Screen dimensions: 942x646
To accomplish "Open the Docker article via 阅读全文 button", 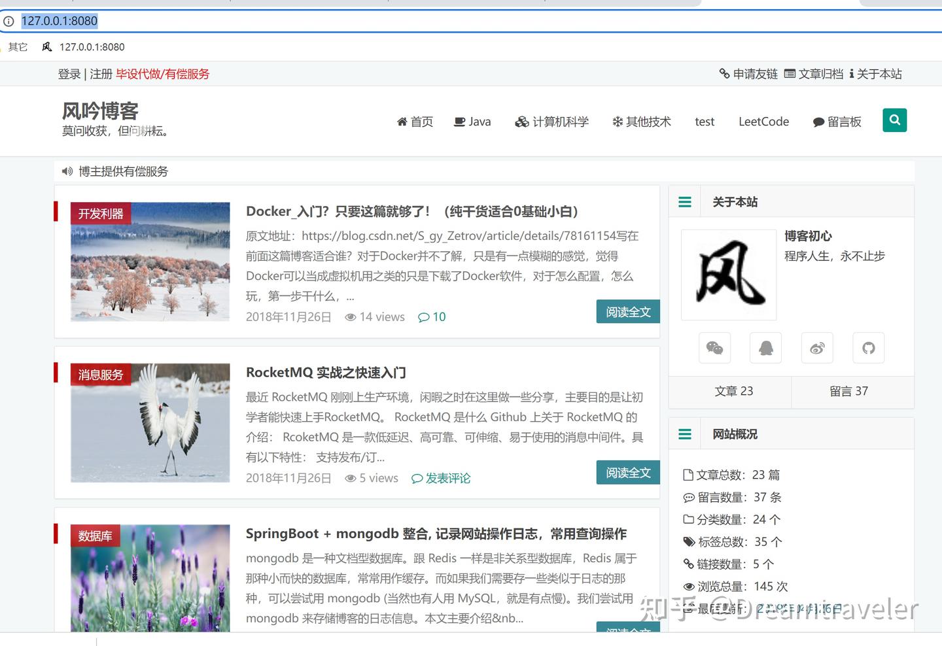I will point(627,311).
